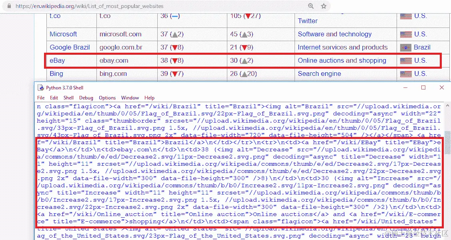451x240 pixels.
Task: Click the browser zoom magnifier icon
Action: [311, 6]
